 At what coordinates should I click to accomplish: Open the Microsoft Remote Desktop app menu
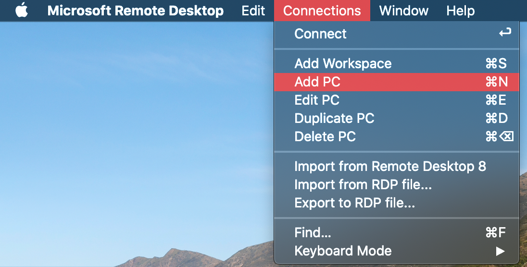[136, 11]
